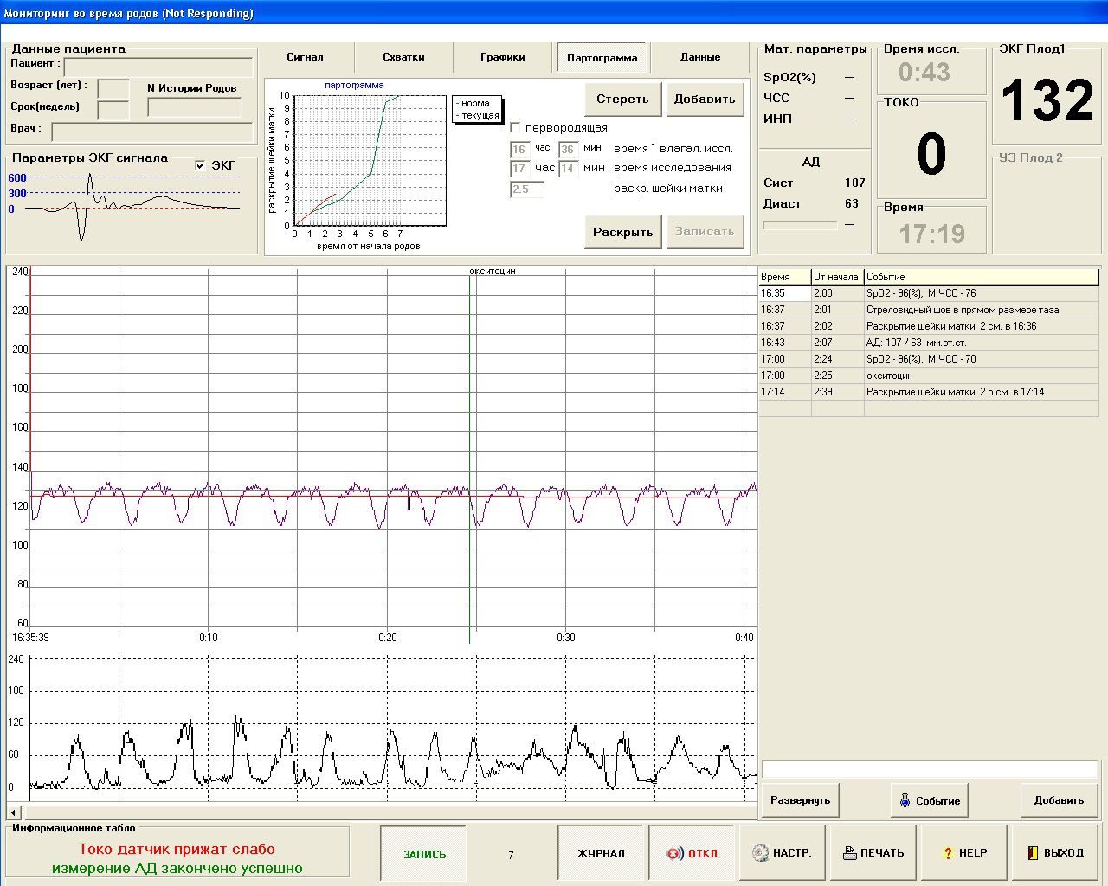This screenshot has width=1108, height=886.
Task: Click the 'измерение АД закончено успешно' message
Action: tap(177, 868)
